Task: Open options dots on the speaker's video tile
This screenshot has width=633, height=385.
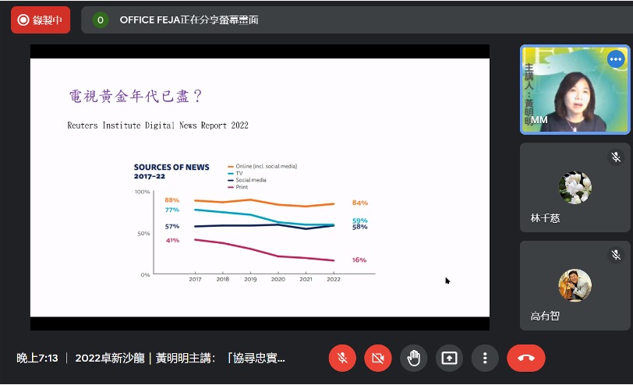Action: (616, 59)
